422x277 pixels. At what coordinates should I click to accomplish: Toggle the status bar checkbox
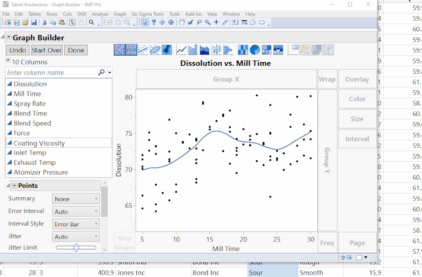359,257
